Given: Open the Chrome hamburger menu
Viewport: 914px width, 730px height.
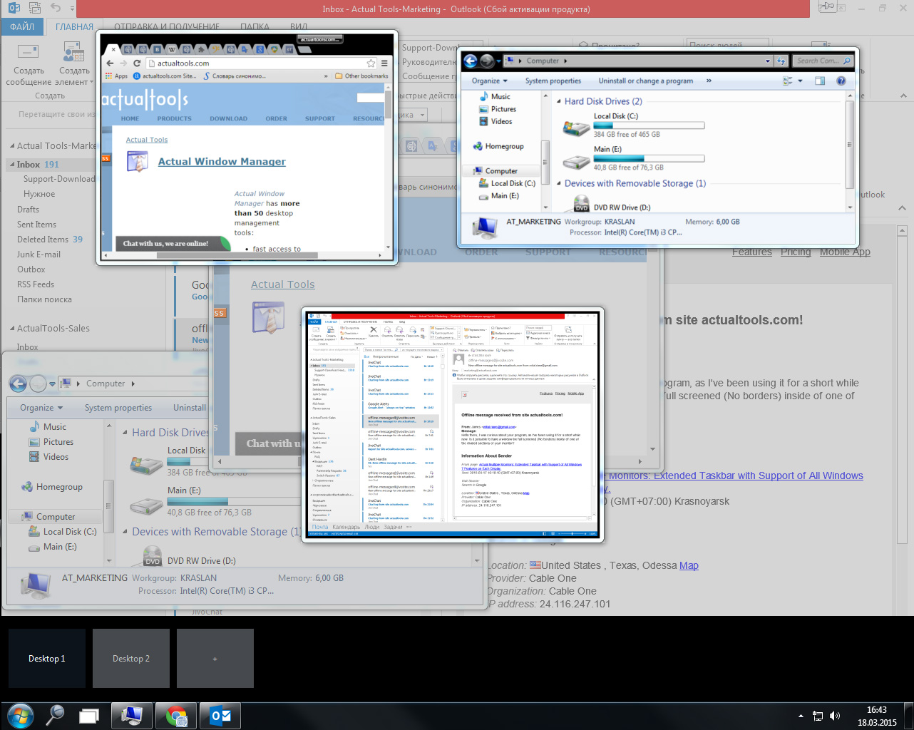Looking at the screenshot, I should coord(384,63).
